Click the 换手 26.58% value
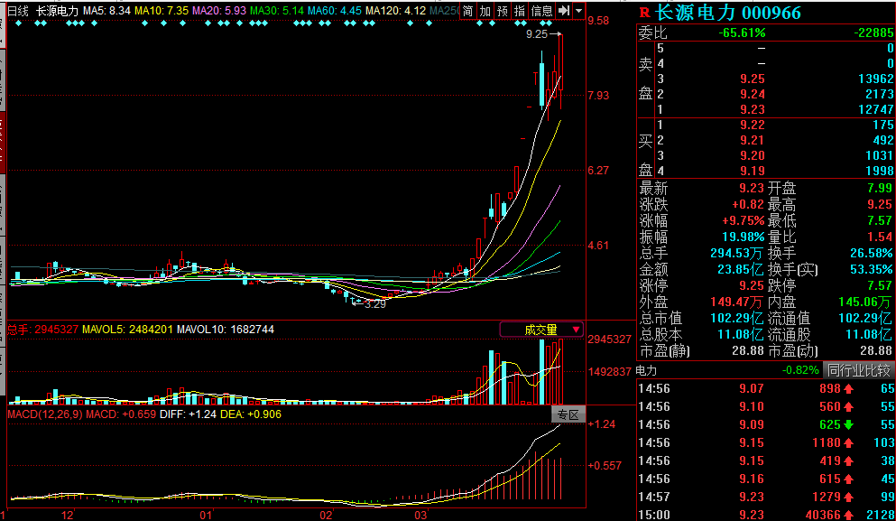Viewport: 896px width, 521px height. [872, 253]
